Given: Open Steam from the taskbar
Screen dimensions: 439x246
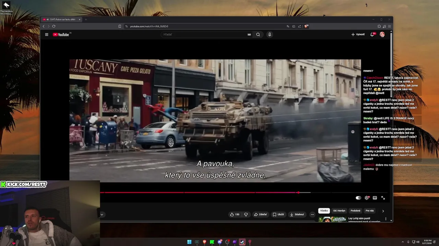Looking at the screenshot, I should click(242, 242).
